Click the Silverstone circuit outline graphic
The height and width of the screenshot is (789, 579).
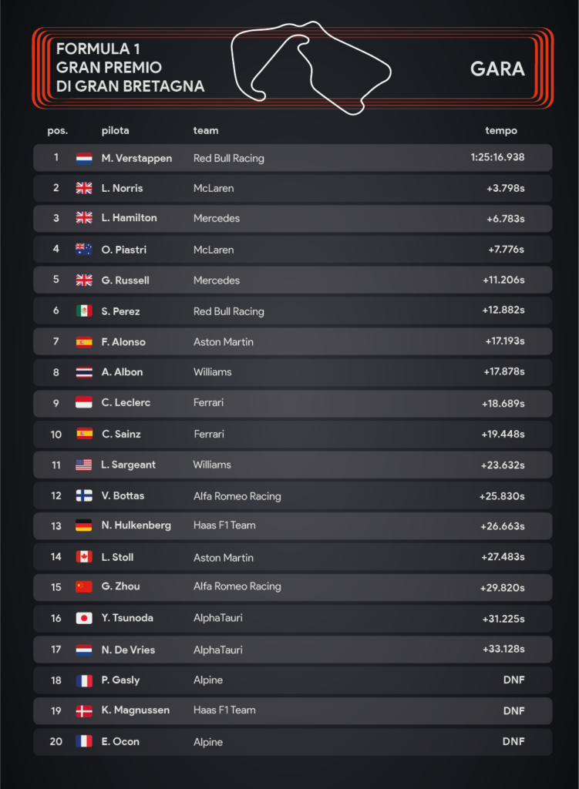point(311,68)
